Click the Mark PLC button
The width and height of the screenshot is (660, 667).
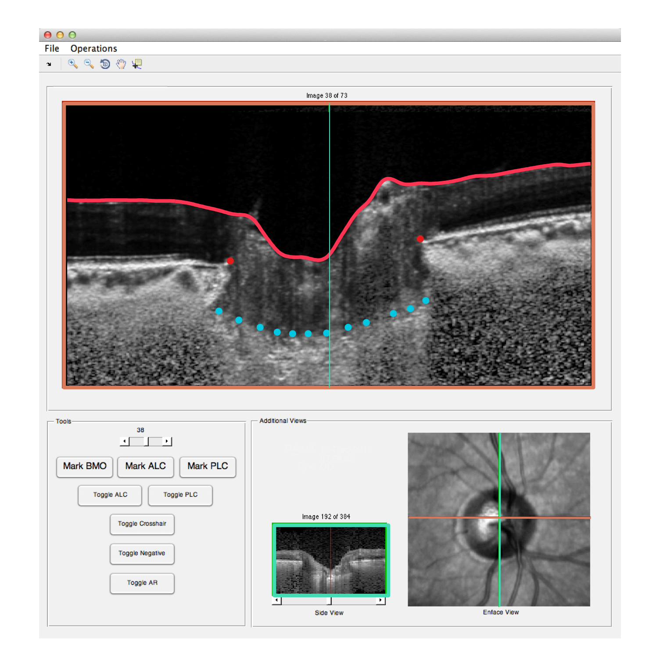[x=208, y=466]
